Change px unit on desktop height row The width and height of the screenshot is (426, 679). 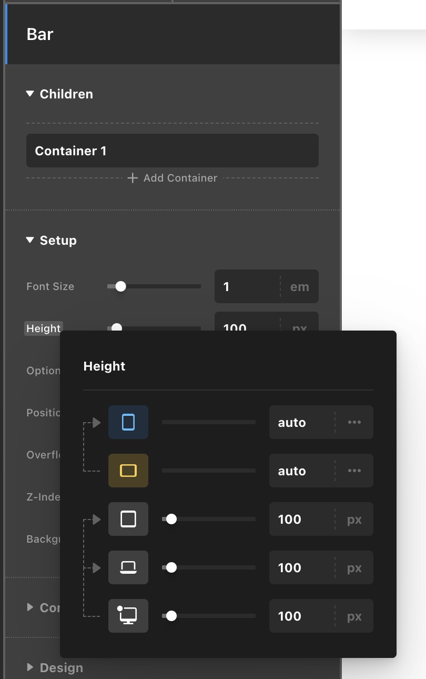[x=354, y=616]
